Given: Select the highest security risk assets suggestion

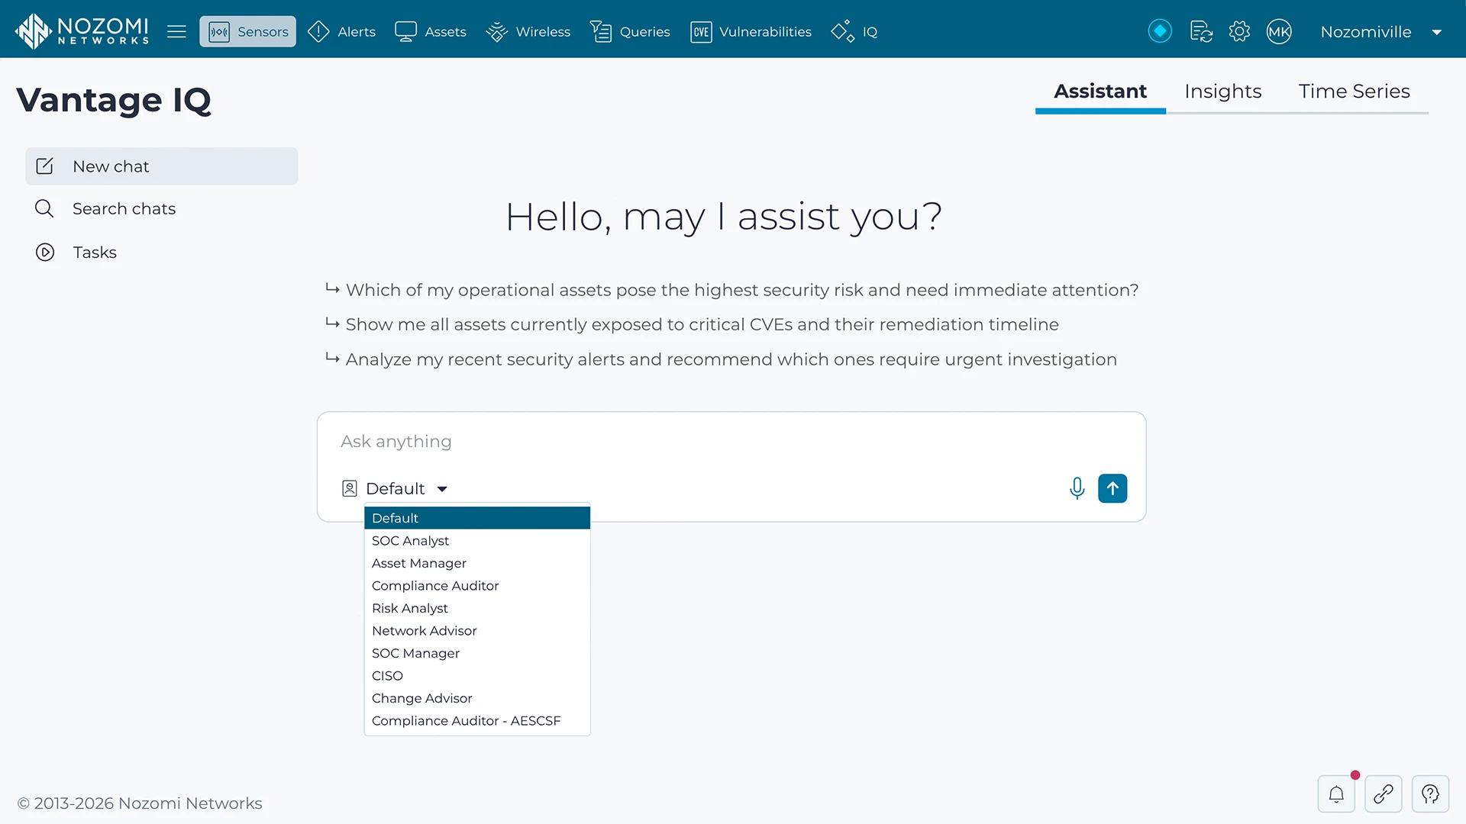Looking at the screenshot, I should click(731, 290).
